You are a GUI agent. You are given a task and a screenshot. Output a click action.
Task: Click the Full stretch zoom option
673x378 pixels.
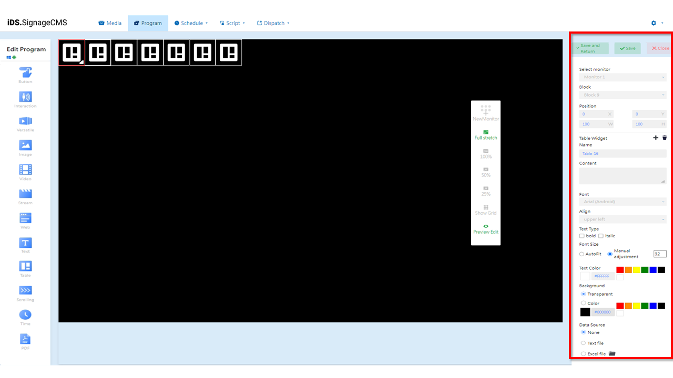[x=485, y=134]
